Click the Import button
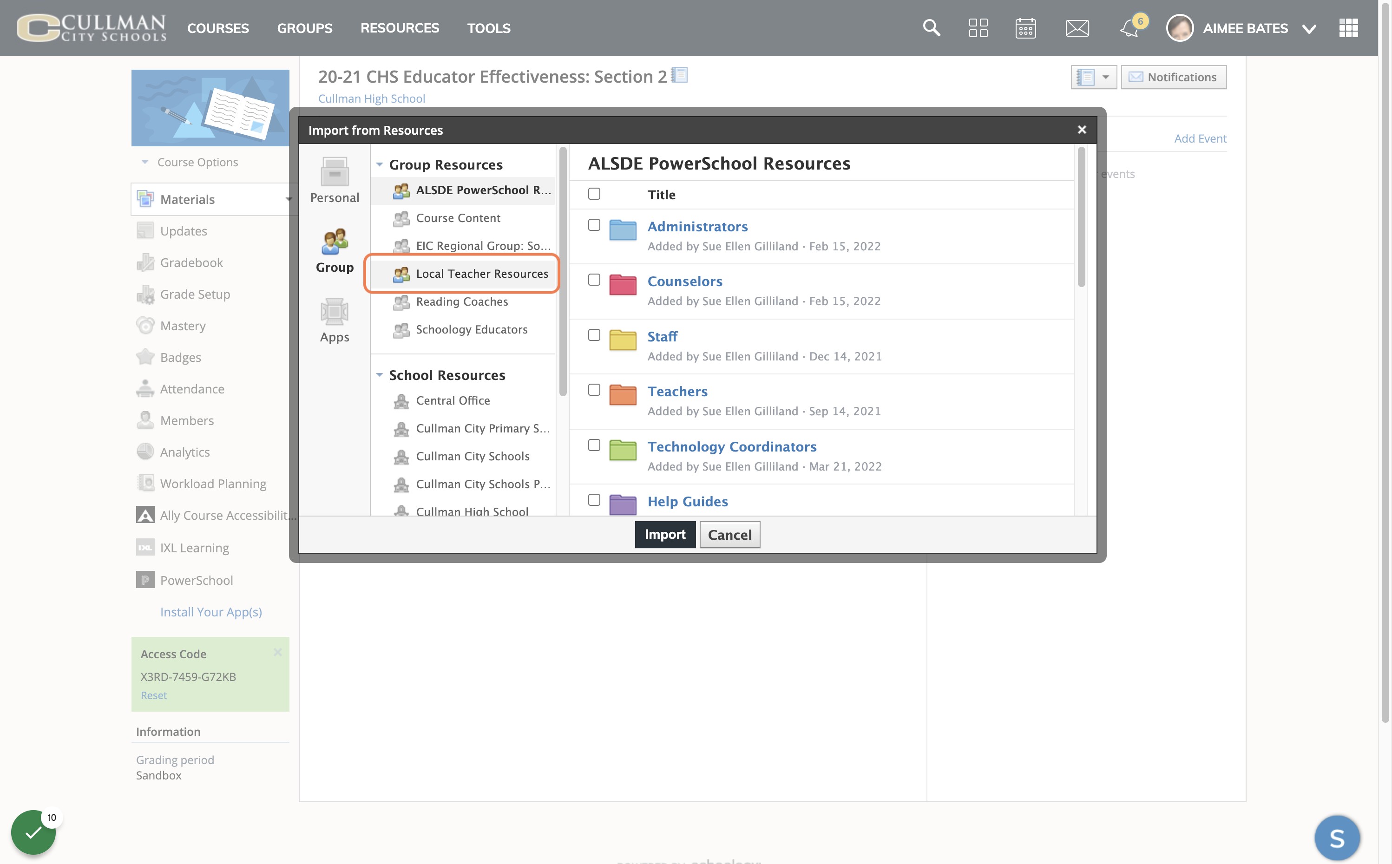 coord(665,534)
